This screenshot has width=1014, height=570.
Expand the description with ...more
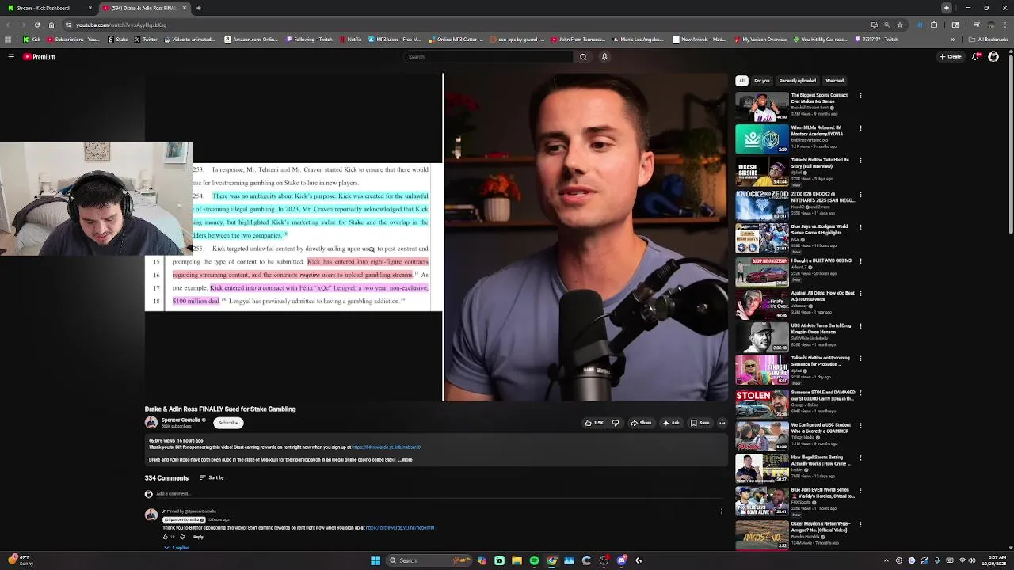tap(406, 460)
